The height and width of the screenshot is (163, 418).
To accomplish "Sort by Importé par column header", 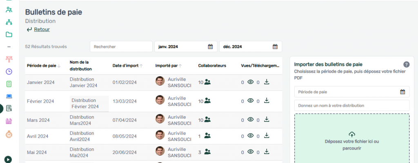I will tap(168, 66).
